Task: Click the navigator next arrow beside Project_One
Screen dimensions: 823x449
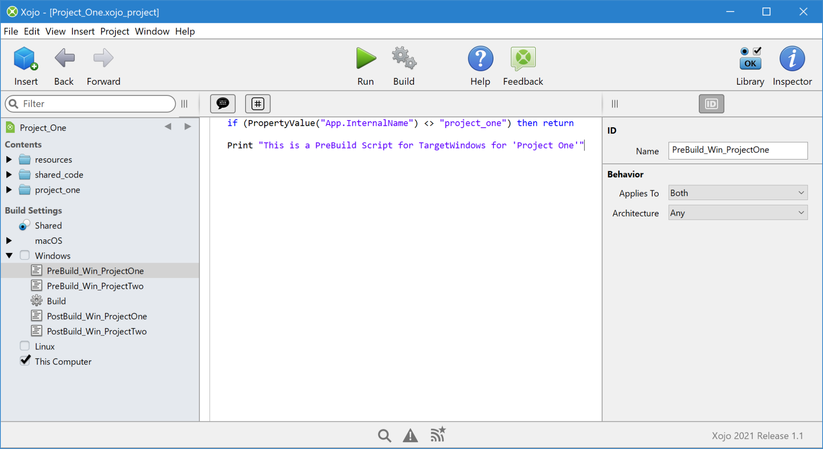Action: pyautogui.click(x=188, y=127)
